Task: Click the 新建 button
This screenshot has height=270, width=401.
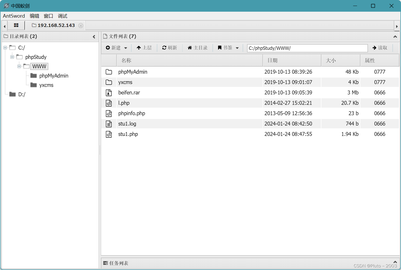Action: pyautogui.click(x=113, y=48)
